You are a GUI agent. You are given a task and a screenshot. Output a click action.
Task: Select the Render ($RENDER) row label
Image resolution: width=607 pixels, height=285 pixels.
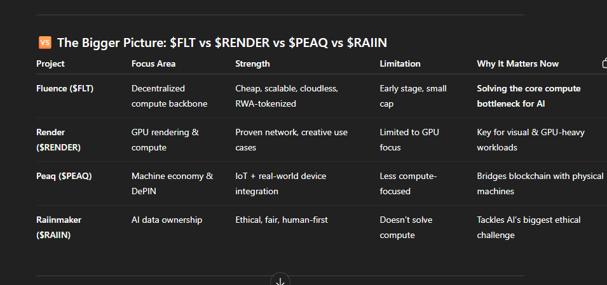click(x=58, y=140)
